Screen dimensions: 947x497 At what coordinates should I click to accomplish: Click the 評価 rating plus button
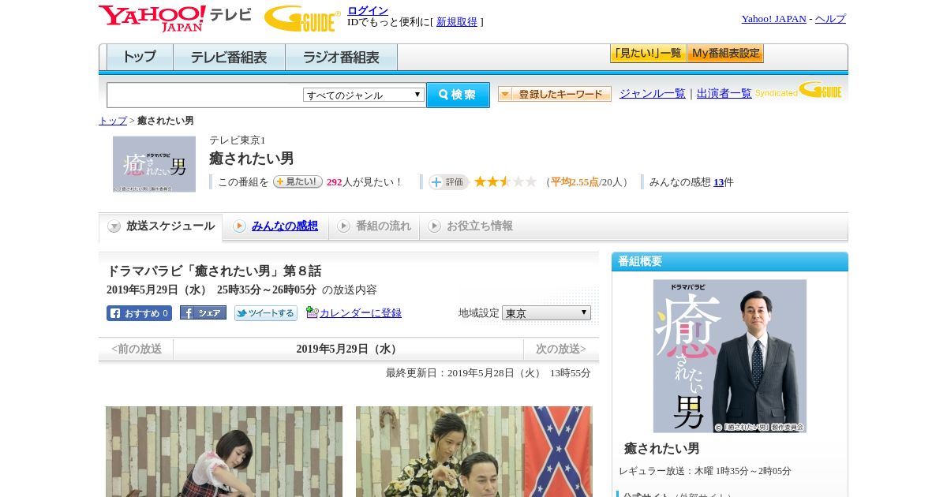pyautogui.click(x=448, y=182)
